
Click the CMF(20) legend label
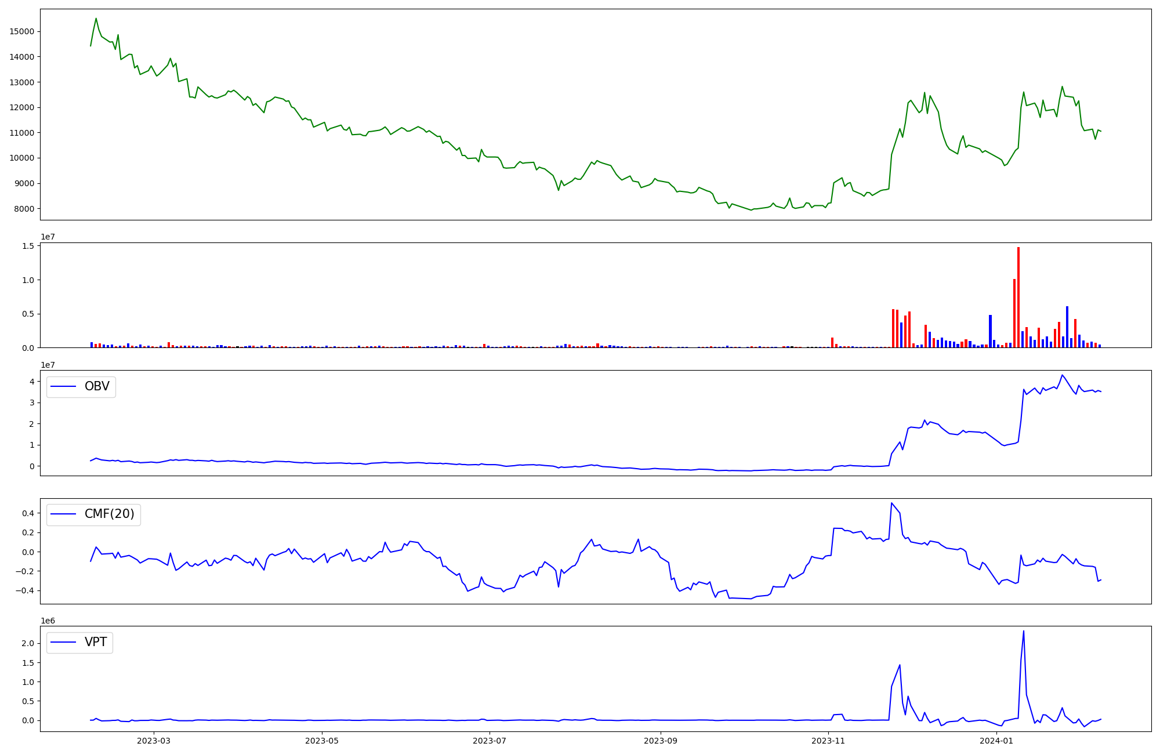coord(109,514)
